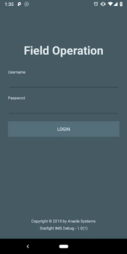Screen dimensions: 127x254
Task: Focus the Username input field
Action: [63, 82]
